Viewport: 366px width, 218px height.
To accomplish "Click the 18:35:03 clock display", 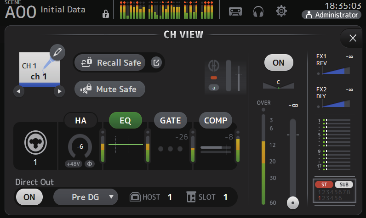I will pyautogui.click(x=343, y=6).
